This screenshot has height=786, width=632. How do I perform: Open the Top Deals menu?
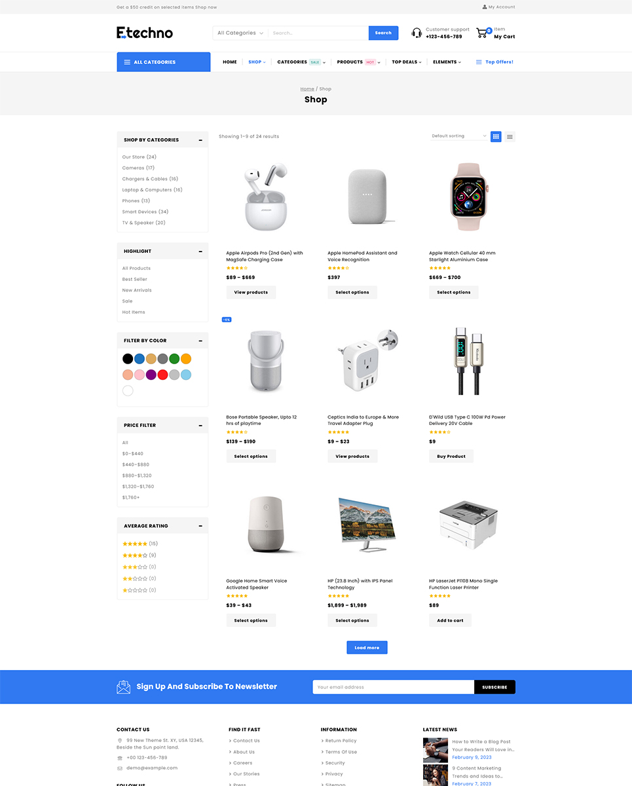tap(407, 62)
